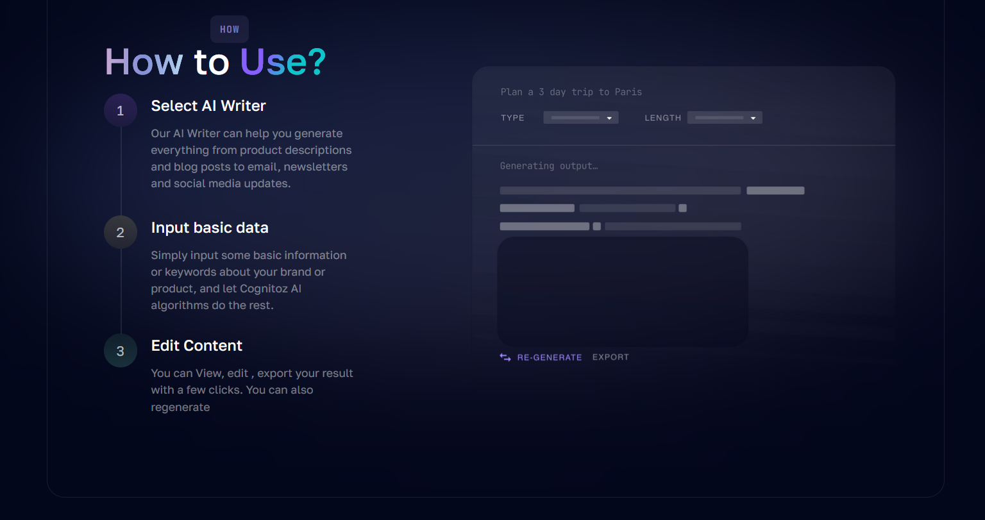Click the 'Our AI Writer can help you' paragraph
Viewport: 985px width, 520px height.
point(251,158)
